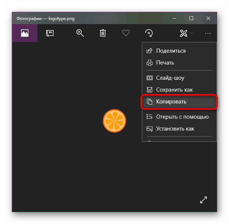This screenshot has height=224, width=229.
Task: Start Слайд-шоу from the menu
Action: (170, 78)
